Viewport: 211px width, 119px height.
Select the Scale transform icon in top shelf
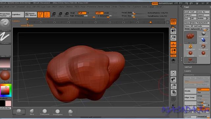60,14
